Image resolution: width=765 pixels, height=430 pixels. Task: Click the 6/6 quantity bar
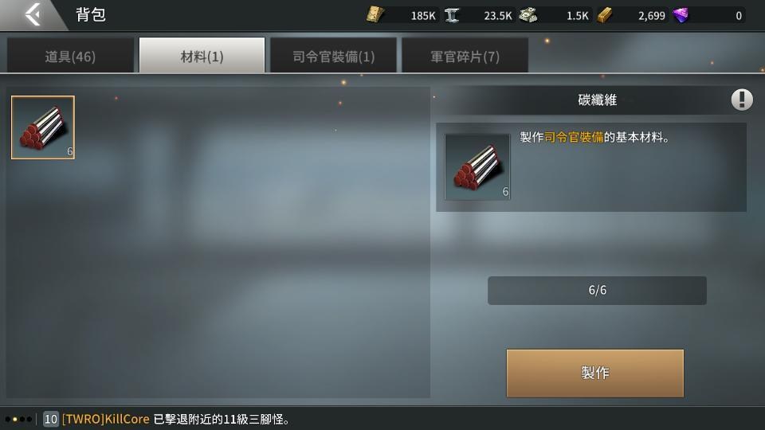(597, 291)
